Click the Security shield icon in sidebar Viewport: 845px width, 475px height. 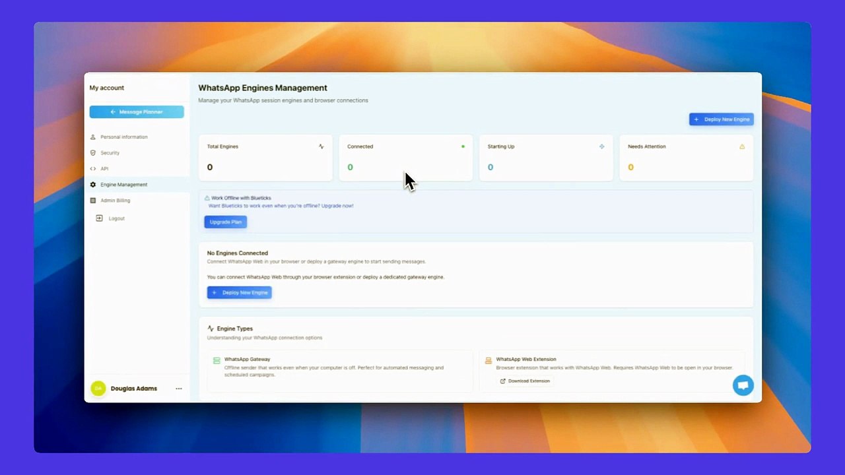[x=93, y=153]
